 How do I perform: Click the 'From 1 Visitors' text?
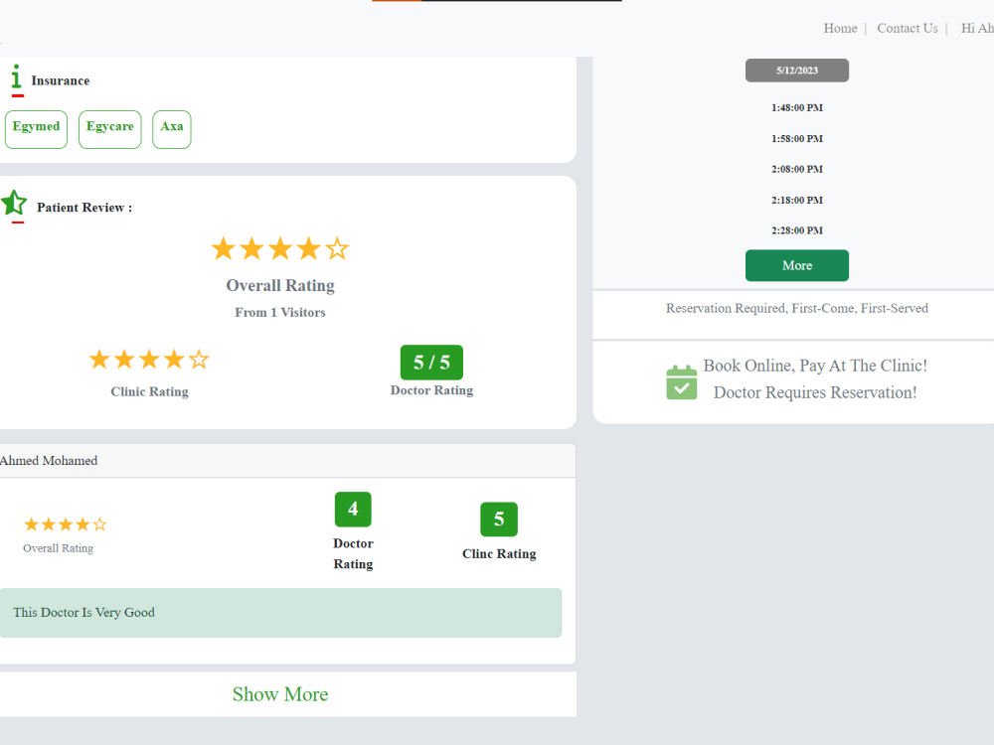point(280,312)
